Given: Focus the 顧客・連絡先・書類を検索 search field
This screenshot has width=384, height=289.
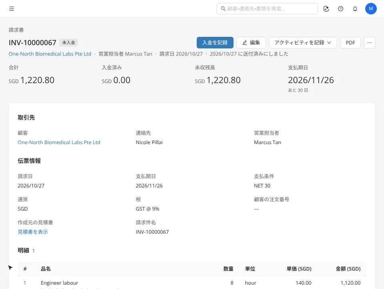Looking at the screenshot, I should pyautogui.click(x=267, y=9).
